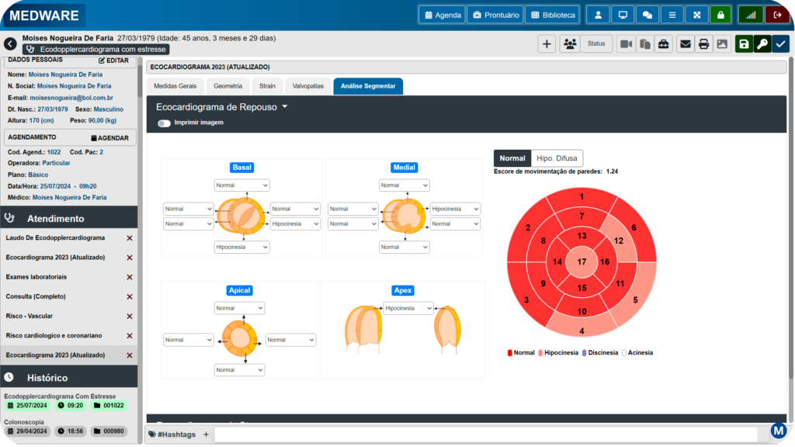The width and height of the screenshot is (795, 447).
Task: Click the green save disk icon
Action: [x=744, y=44]
